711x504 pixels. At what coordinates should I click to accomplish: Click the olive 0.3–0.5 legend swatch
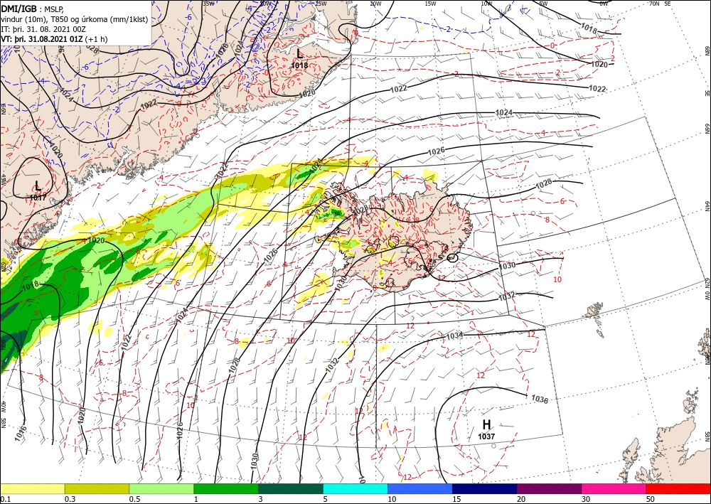97,488
